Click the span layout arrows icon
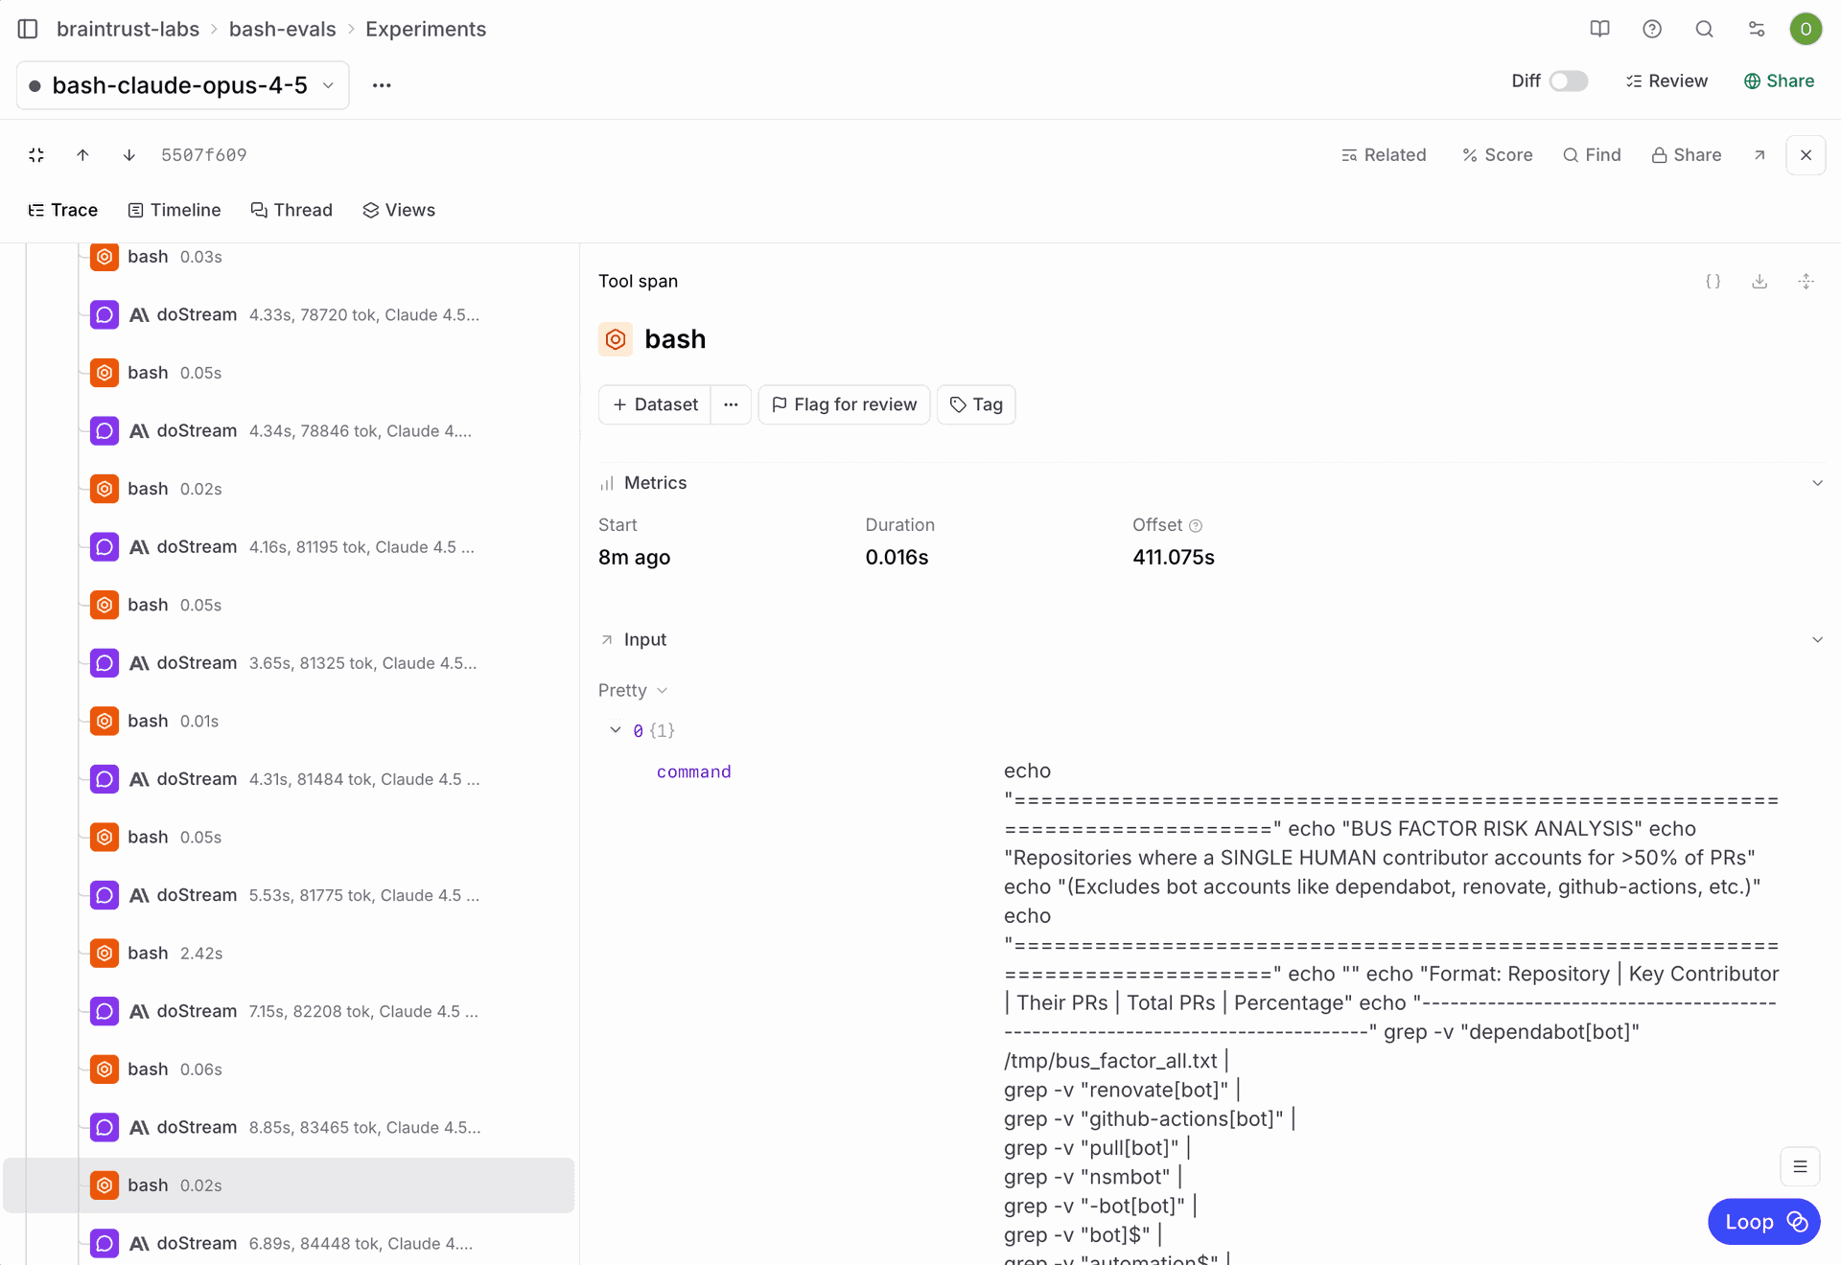The width and height of the screenshot is (1841, 1265). [1806, 282]
